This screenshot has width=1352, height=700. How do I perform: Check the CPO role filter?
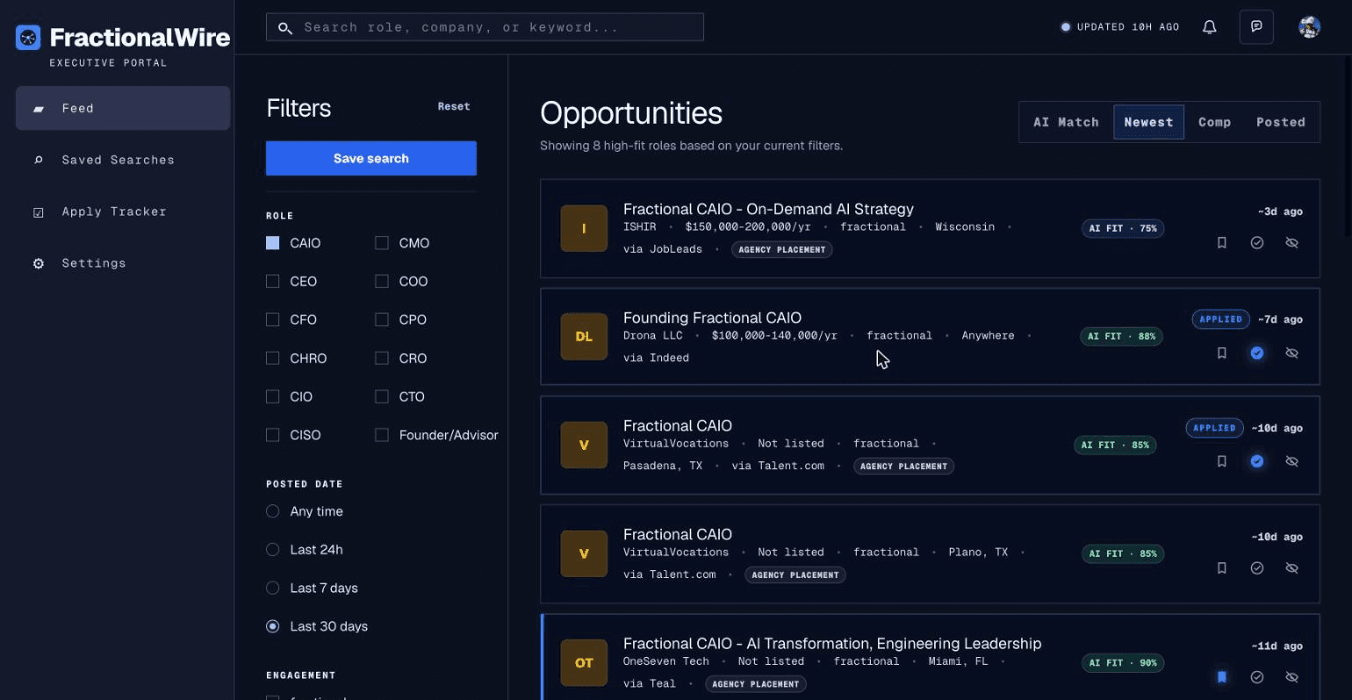pyautogui.click(x=382, y=320)
